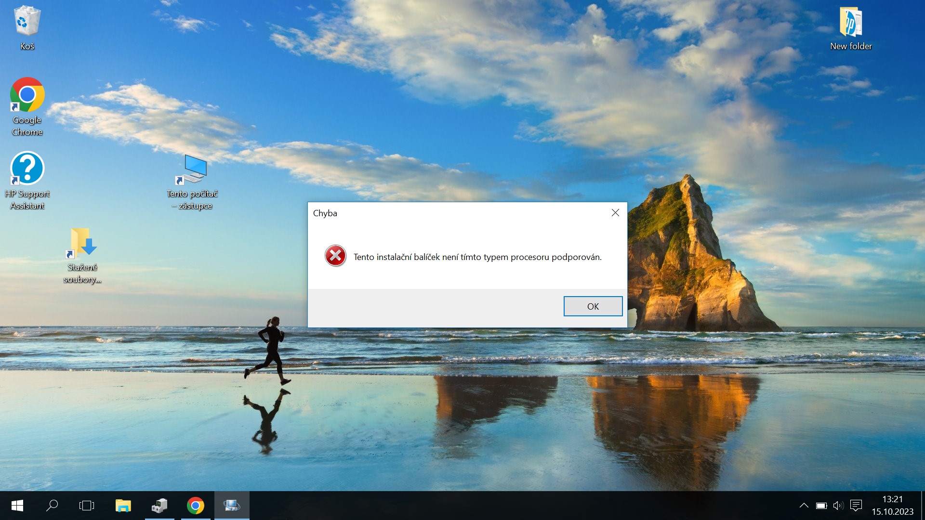Check the battery status icon
Screen dimensions: 925x520
tap(821, 506)
